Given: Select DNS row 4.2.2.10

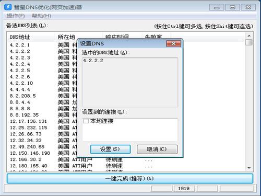Looking at the screenshot, I should click(x=21, y=83).
